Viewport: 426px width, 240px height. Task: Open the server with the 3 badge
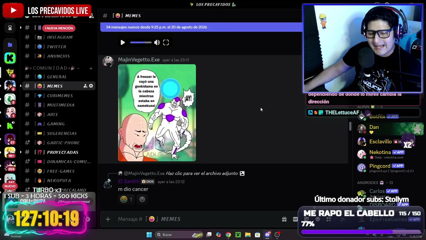(10, 99)
